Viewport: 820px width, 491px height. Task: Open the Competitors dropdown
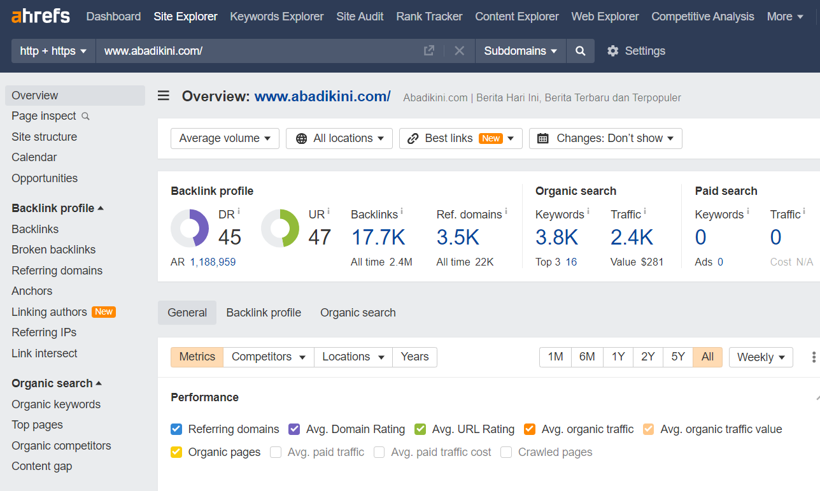269,357
